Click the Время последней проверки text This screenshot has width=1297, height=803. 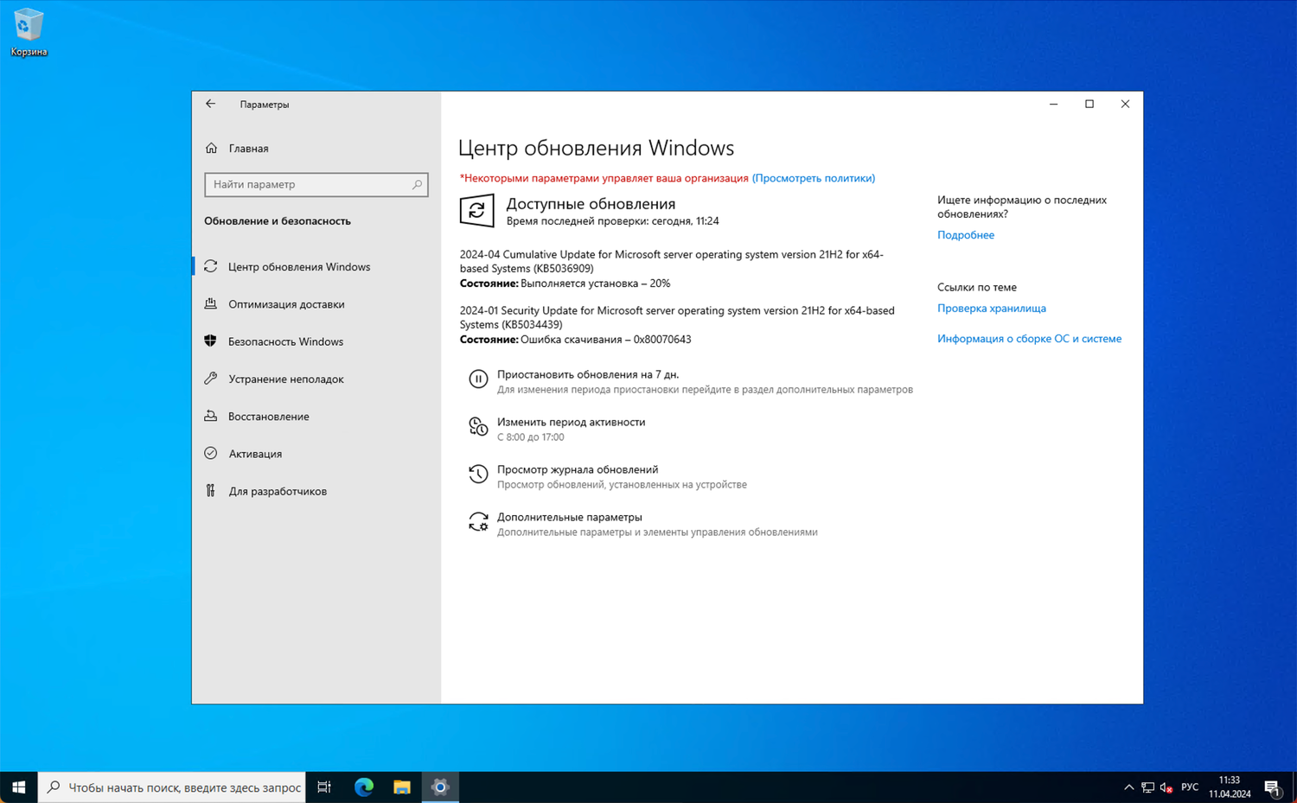pos(612,221)
